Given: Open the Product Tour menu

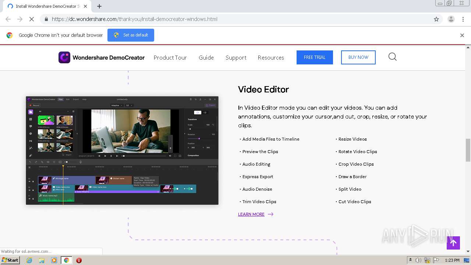Looking at the screenshot, I should point(170,57).
